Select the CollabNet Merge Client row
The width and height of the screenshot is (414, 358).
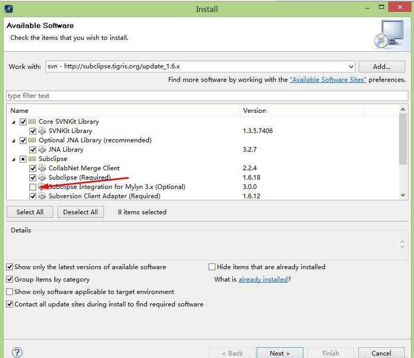click(203, 168)
